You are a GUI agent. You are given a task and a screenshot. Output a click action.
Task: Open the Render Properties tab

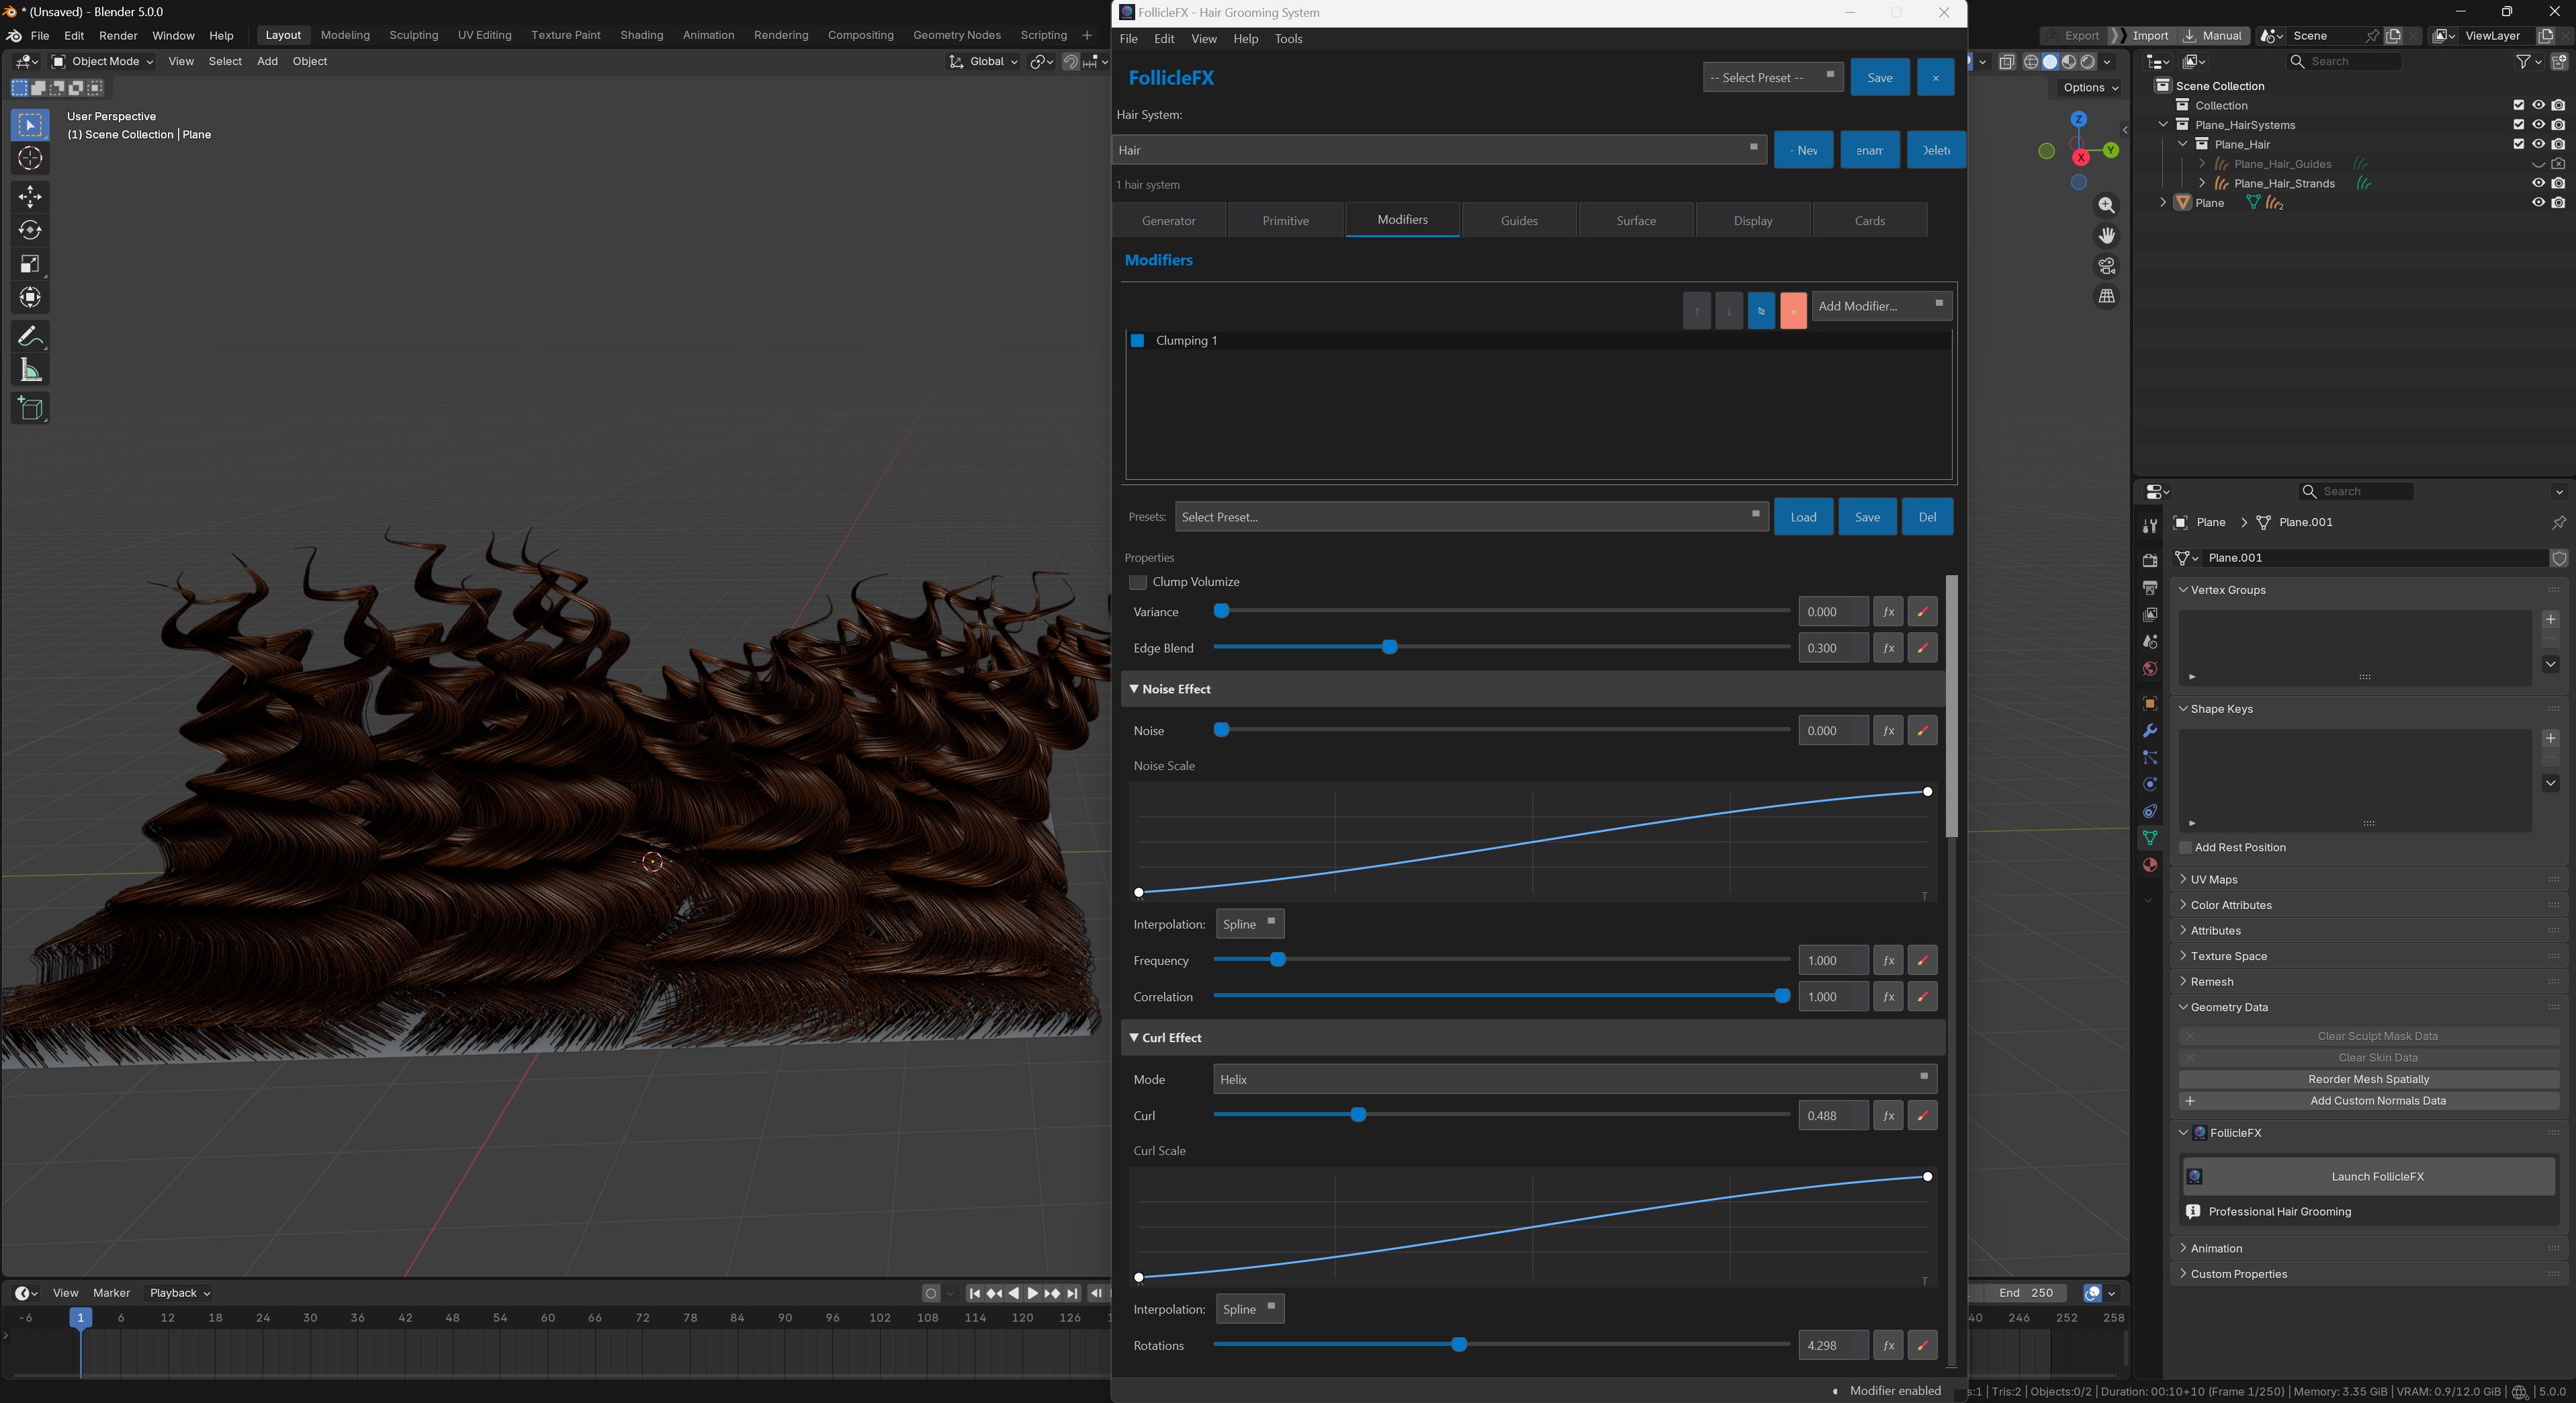click(2150, 559)
